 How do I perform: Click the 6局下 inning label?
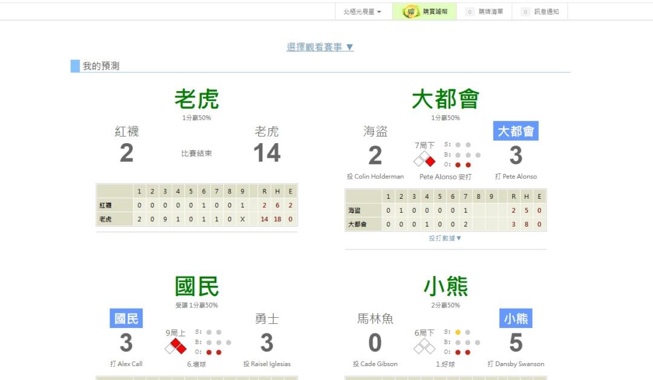coord(424,332)
